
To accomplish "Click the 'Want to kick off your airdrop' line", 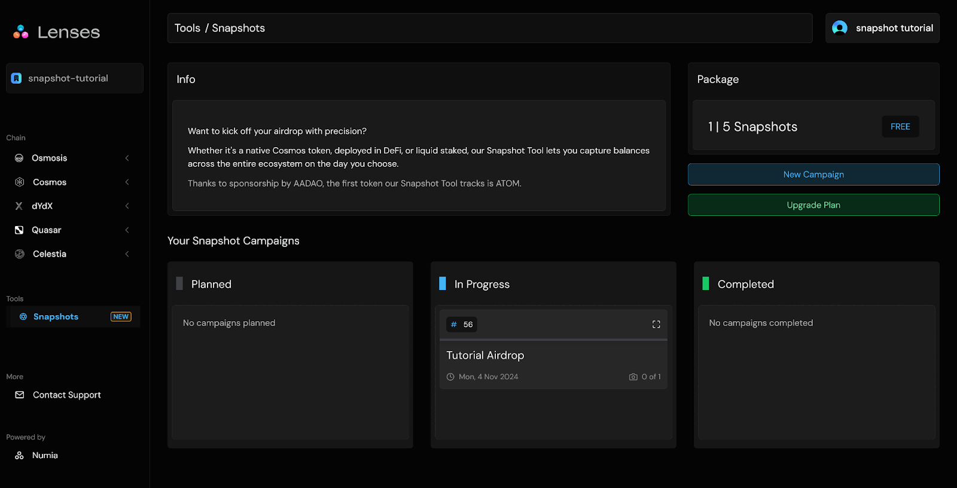I will (x=277, y=131).
